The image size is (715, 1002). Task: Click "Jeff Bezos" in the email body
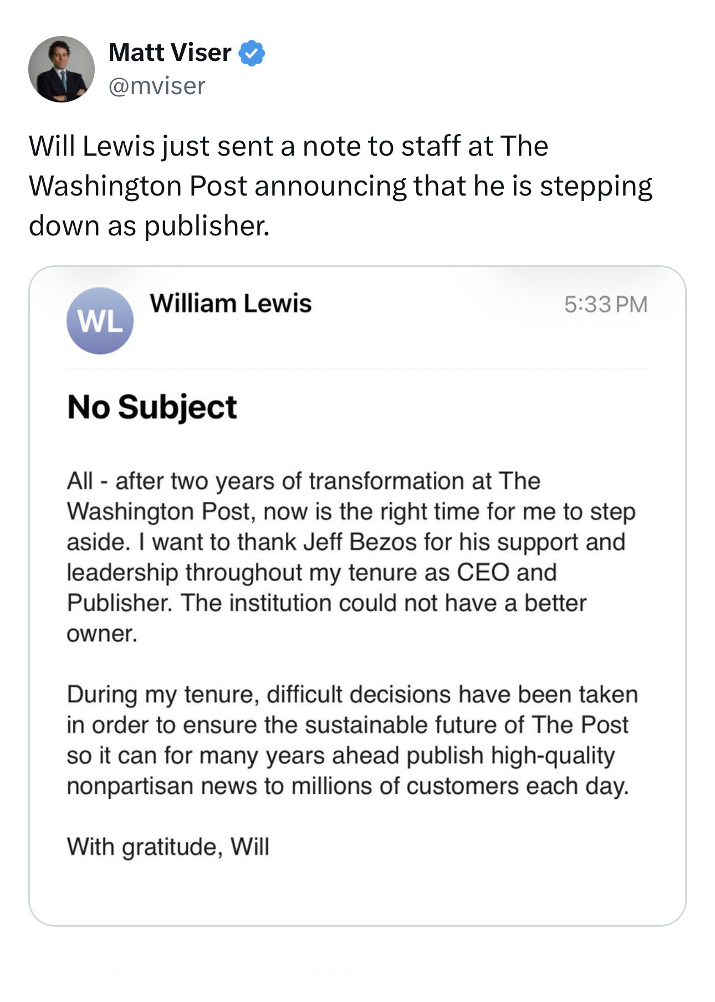[x=360, y=542]
